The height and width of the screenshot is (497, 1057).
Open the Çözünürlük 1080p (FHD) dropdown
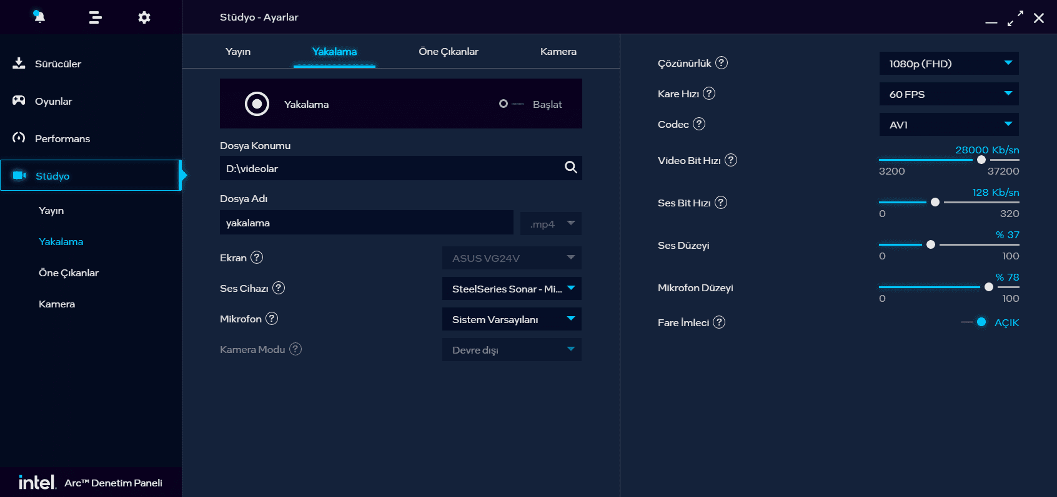click(948, 64)
